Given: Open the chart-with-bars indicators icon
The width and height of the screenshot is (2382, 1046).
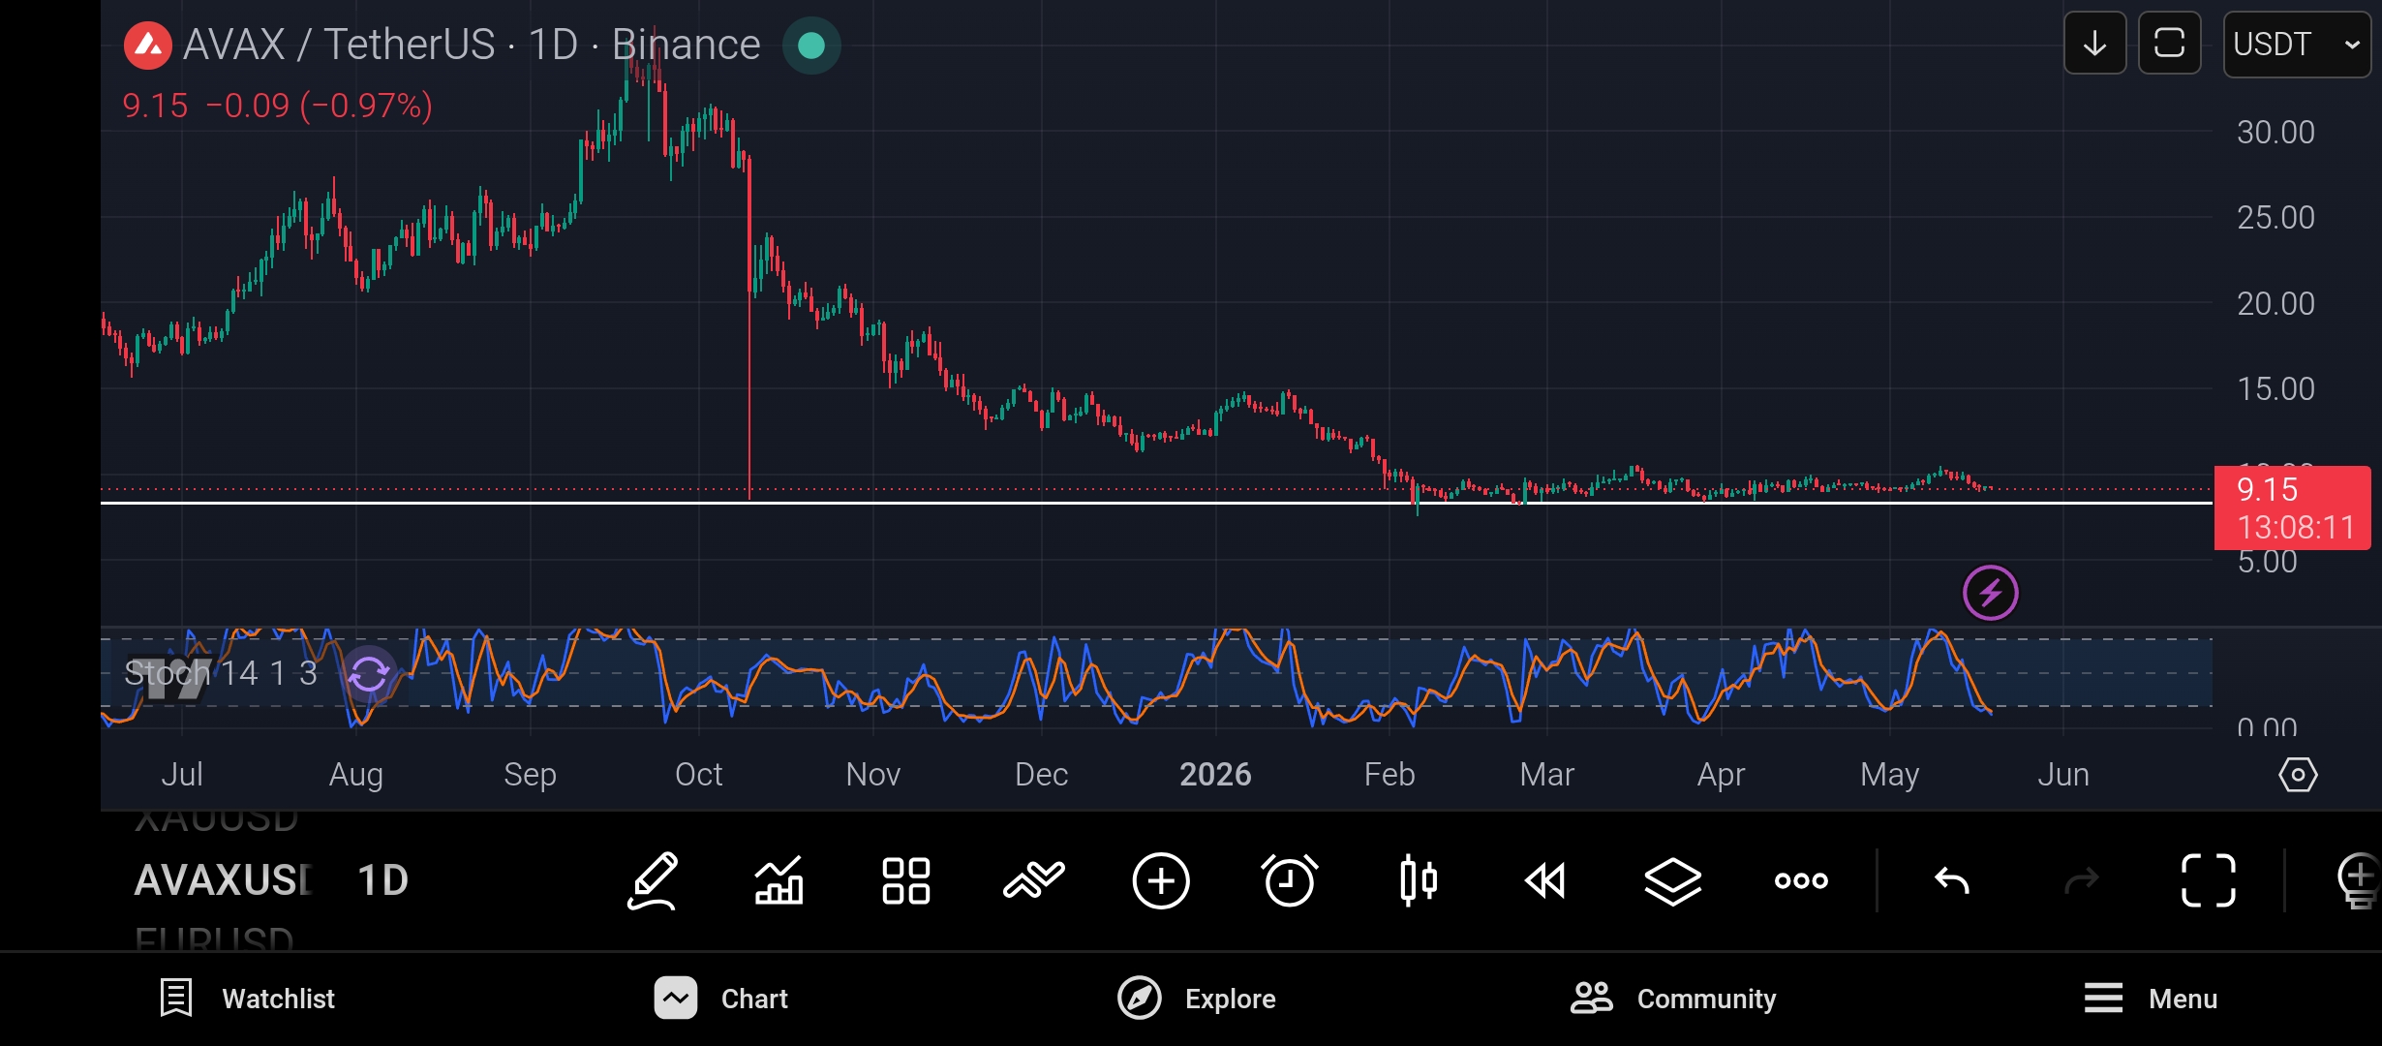Looking at the screenshot, I should point(779,881).
